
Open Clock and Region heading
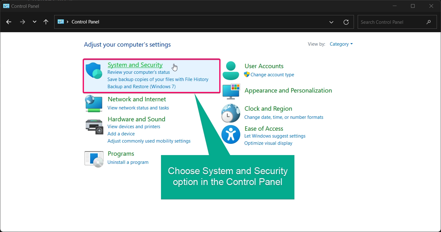pos(268,108)
